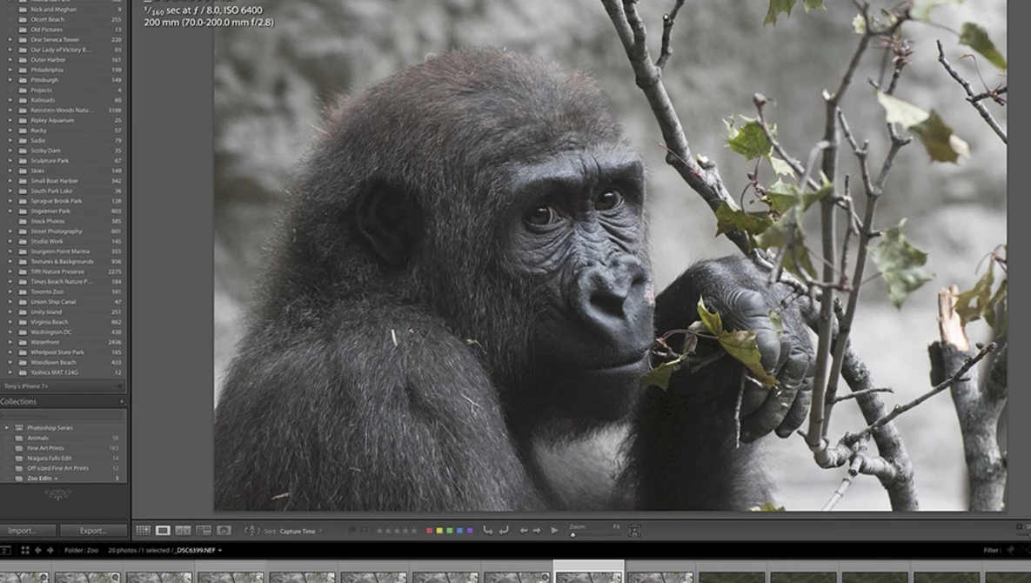The image size is (1031, 583).
Task: Click the Waterfront folder icon
Action: tap(23, 342)
